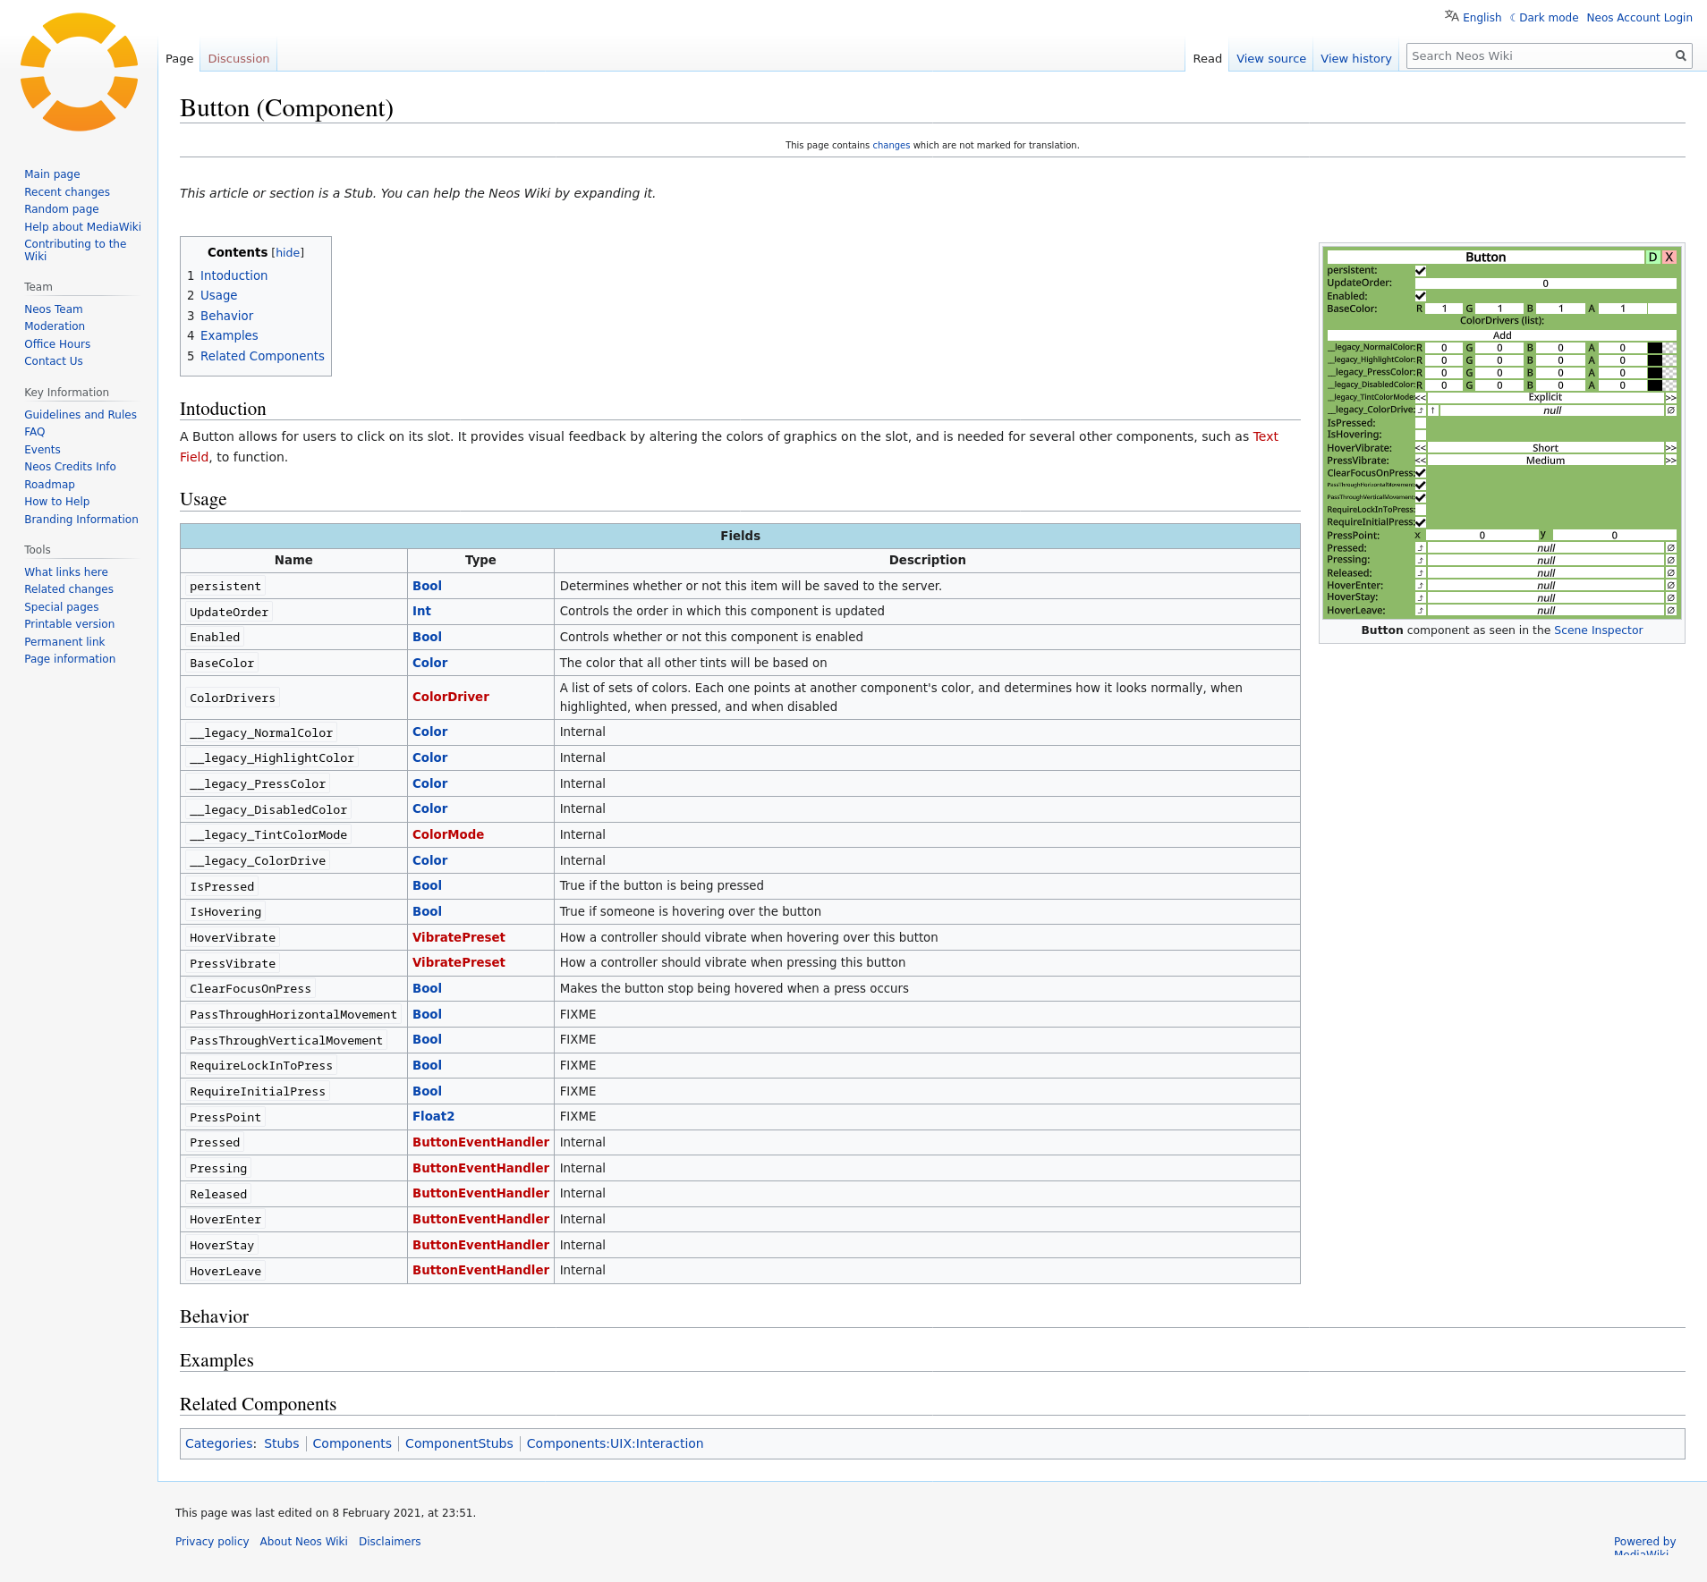This screenshot has height=1582, width=1707.
Task: Click the null-clear icon in the Pressed row
Action: (x=1670, y=548)
